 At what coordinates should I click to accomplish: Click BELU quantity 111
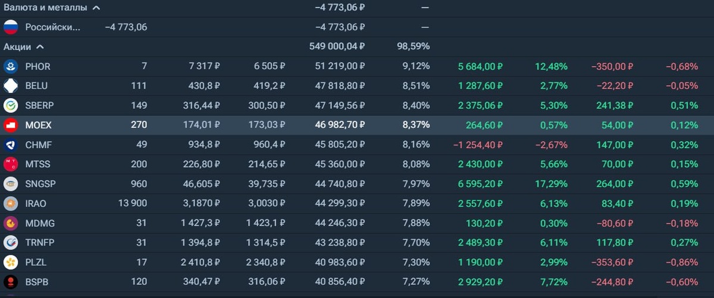(139, 86)
